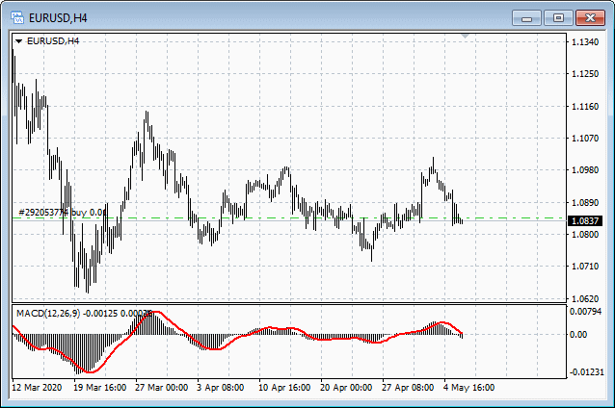Close the EURUSD,H4 chart window
This screenshot has width=615, height=408.
pyautogui.click(x=590, y=18)
